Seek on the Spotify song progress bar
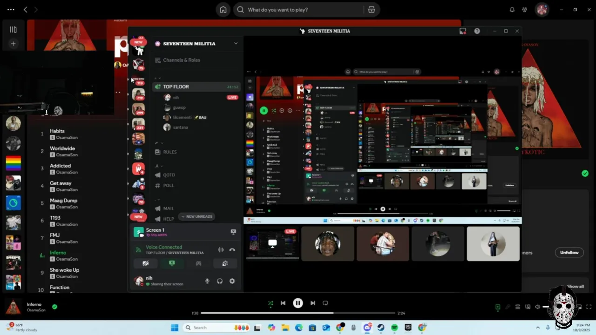Viewport: 596px width, 335px height. click(x=298, y=313)
